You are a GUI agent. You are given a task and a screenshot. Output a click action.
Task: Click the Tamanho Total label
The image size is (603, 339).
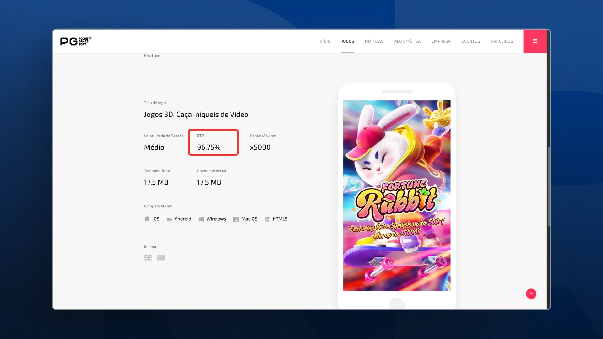tap(157, 171)
